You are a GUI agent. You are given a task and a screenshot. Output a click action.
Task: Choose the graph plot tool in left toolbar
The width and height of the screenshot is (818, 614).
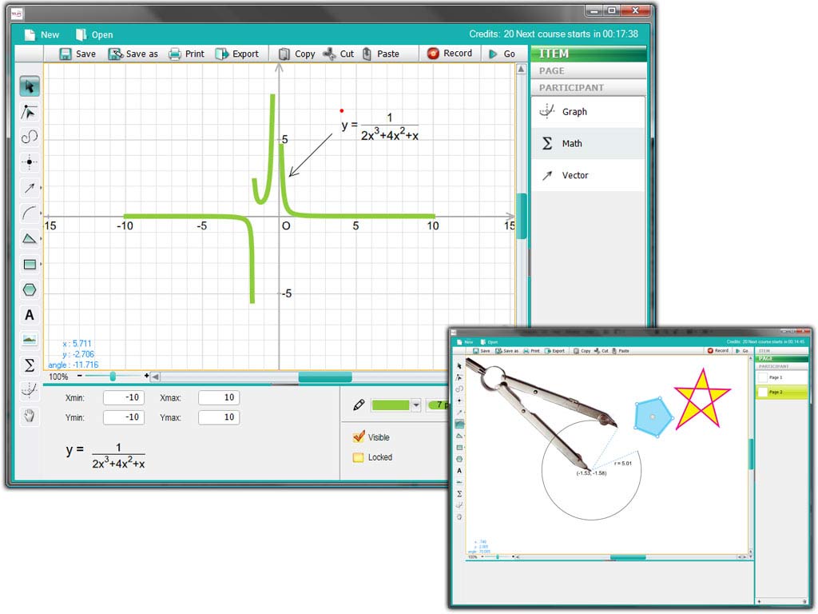[x=30, y=390]
